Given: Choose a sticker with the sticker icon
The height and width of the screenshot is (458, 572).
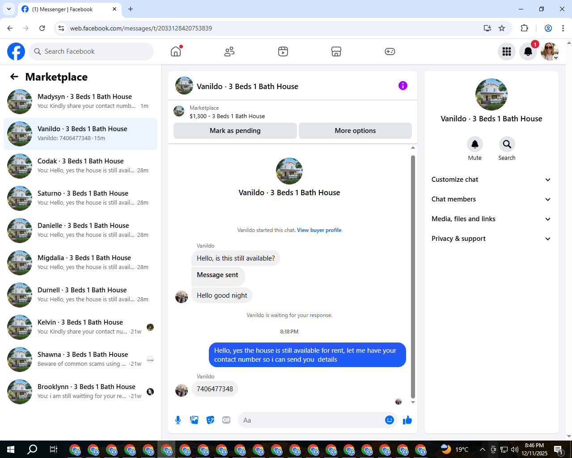Looking at the screenshot, I should (x=210, y=420).
